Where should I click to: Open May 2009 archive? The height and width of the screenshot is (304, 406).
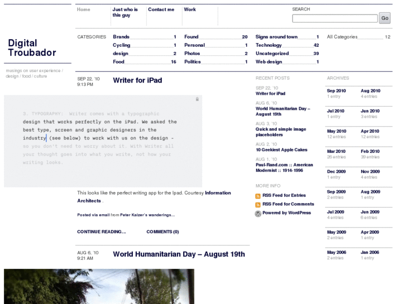[x=337, y=232]
